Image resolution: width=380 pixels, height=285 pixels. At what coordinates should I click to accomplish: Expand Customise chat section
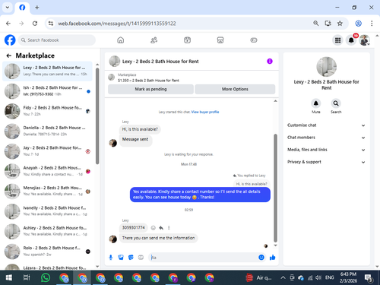tap(326, 125)
